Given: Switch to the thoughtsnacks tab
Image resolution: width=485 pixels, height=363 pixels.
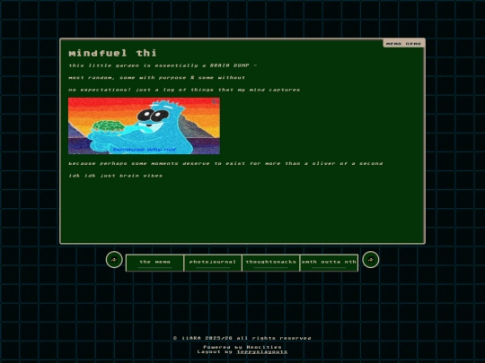Looking at the screenshot, I should coord(270,263).
